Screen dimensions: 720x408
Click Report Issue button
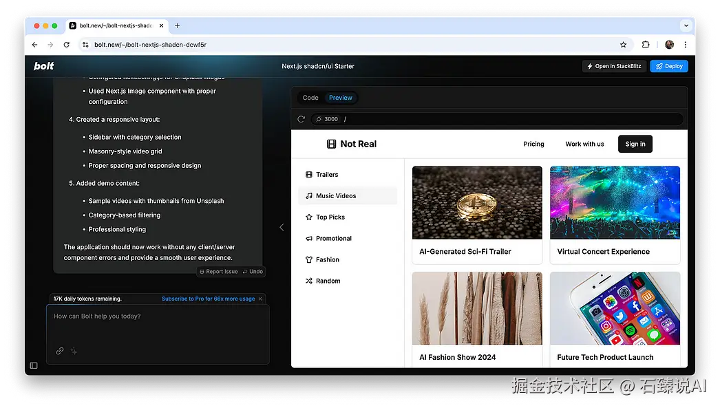(219, 272)
